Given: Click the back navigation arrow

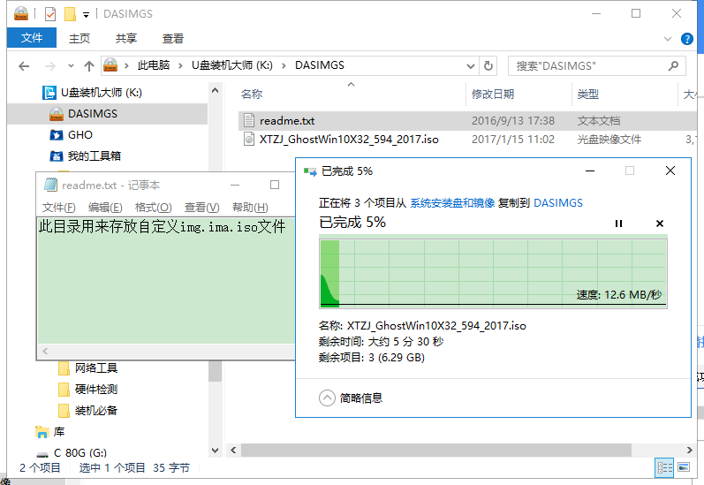Looking at the screenshot, I should [x=24, y=66].
